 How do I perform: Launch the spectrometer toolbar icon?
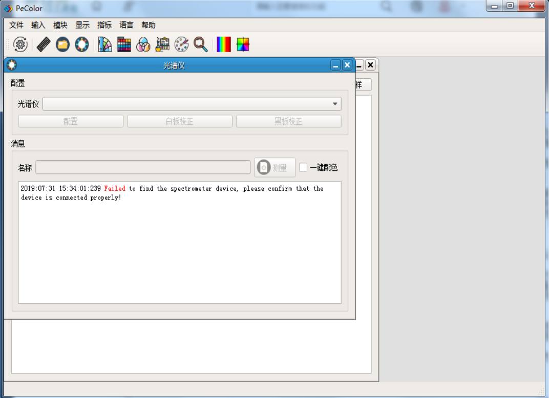(x=82, y=45)
